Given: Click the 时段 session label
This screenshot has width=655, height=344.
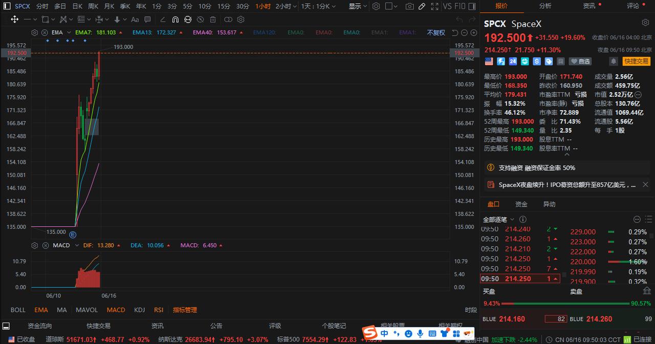Looking at the screenshot, I should coord(471,310).
